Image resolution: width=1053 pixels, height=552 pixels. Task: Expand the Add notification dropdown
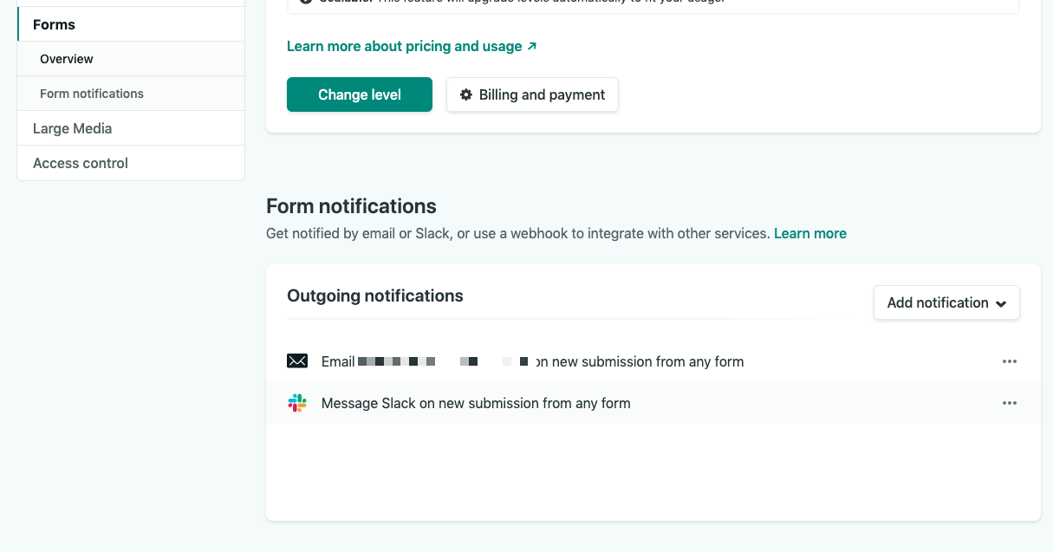946,302
